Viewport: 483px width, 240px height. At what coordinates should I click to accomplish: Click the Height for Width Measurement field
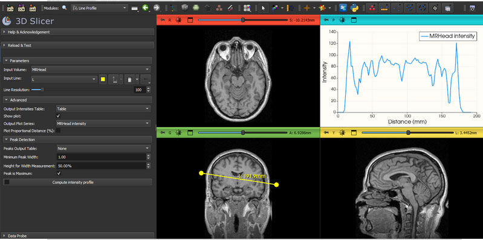tap(101, 166)
